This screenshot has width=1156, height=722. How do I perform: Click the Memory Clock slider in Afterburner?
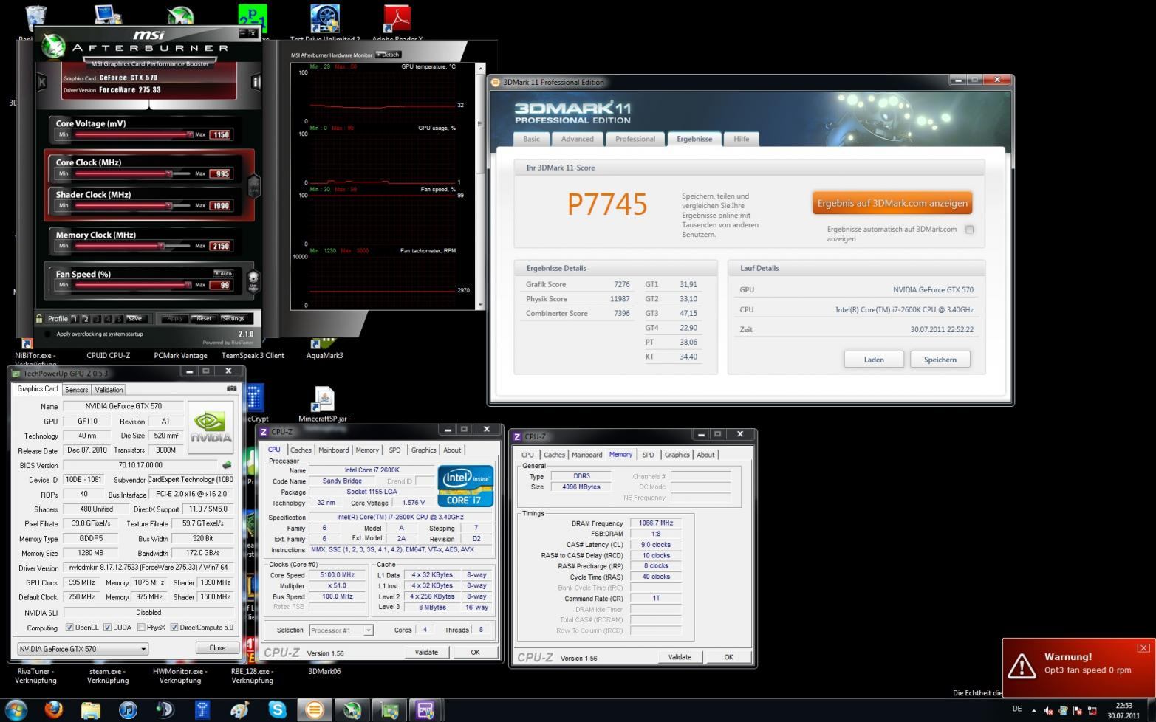click(x=132, y=246)
